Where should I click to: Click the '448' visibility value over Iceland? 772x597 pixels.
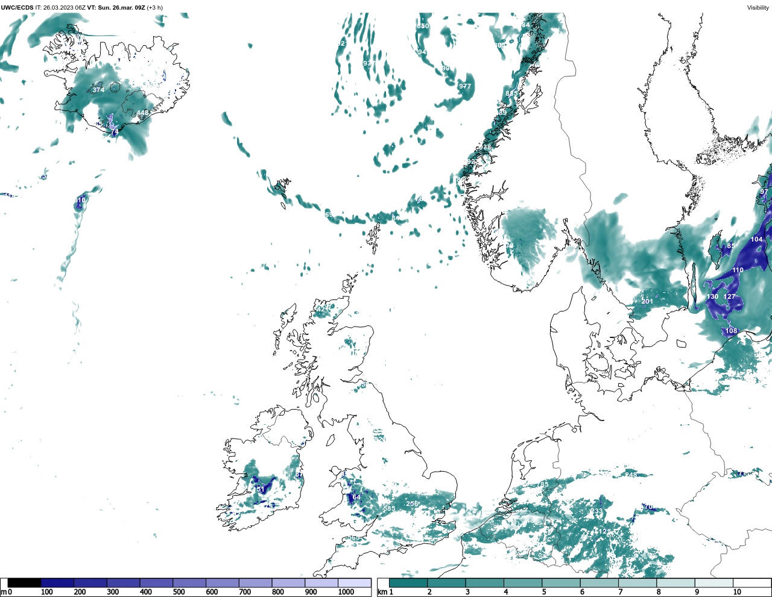coord(142,113)
